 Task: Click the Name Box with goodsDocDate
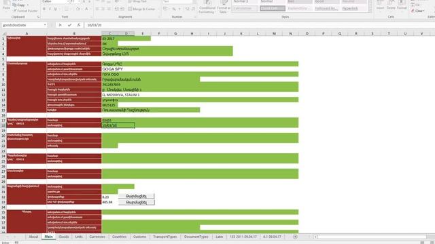(x=22, y=25)
